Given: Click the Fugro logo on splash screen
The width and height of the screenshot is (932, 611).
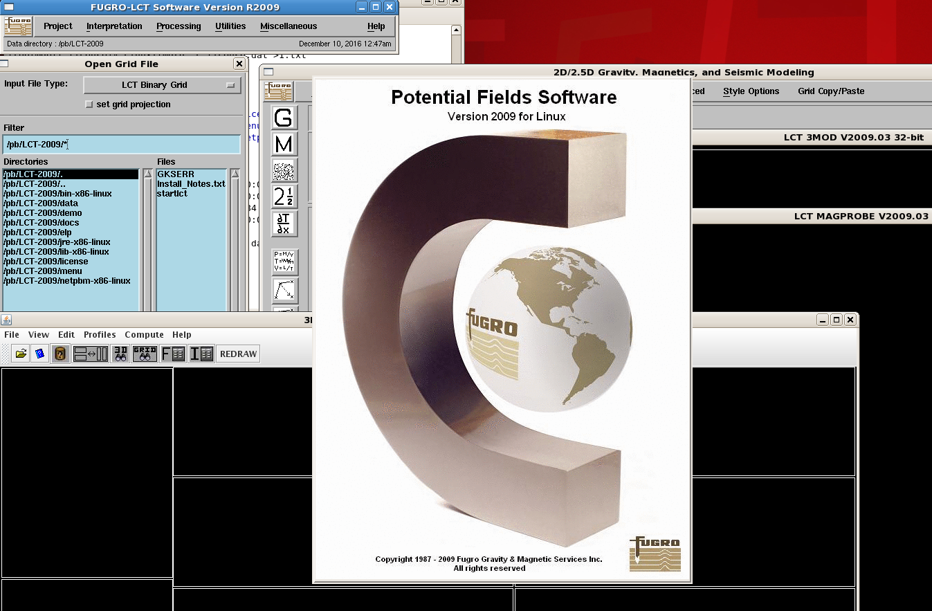Looking at the screenshot, I should (x=655, y=554).
